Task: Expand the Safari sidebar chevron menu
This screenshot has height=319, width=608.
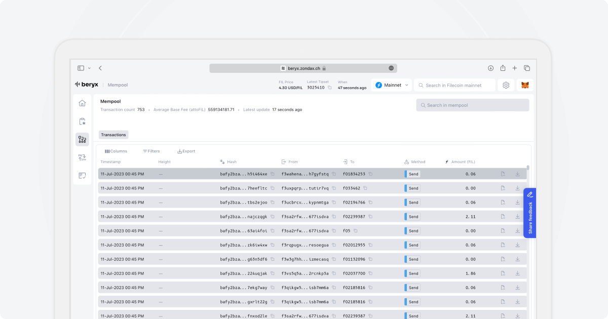Action: coord(89,68)
